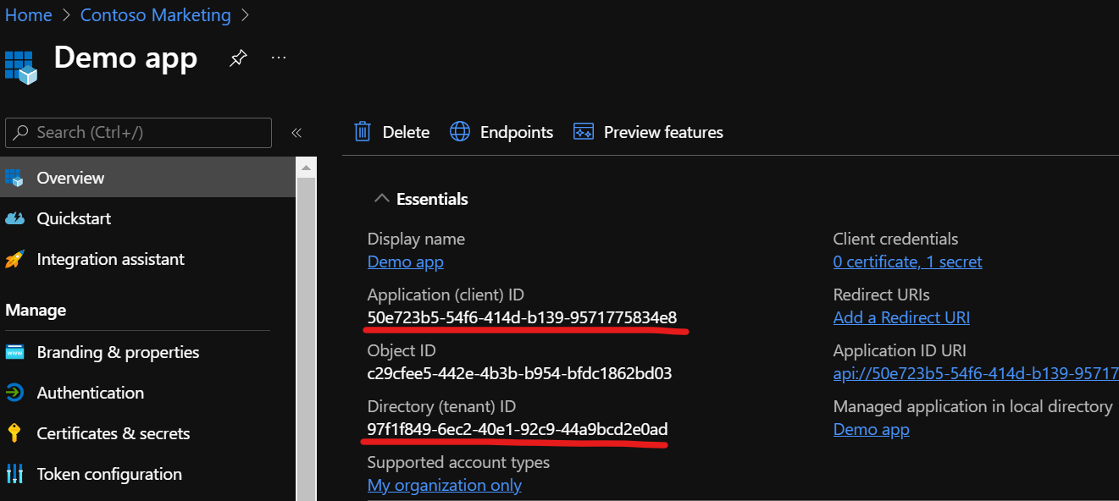1119x501 pixels.
Task: Click the Client credentials label
Action: [x=896, y=239]
